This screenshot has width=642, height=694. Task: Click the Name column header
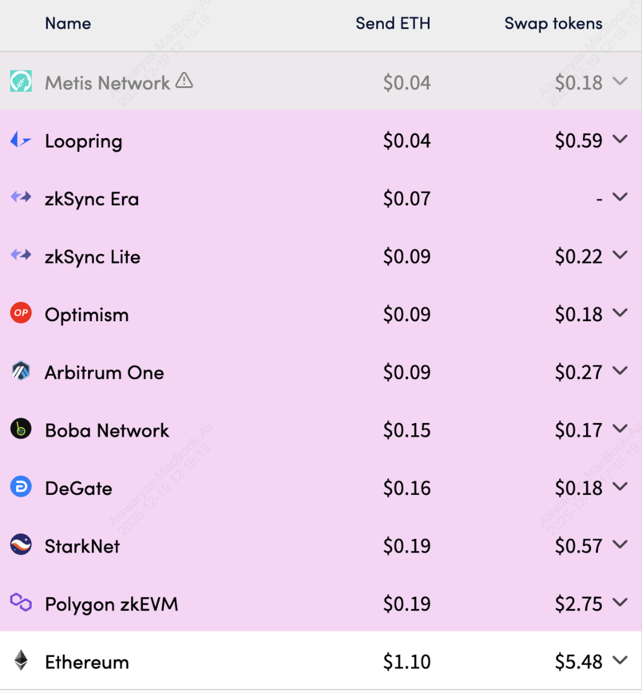[x=68, y=24]
